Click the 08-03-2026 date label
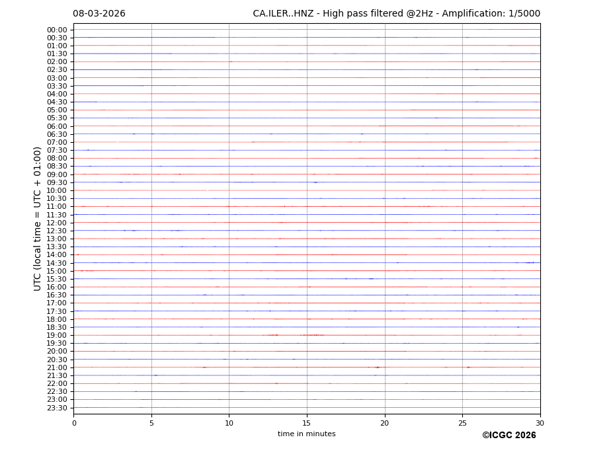 point(99,14)
